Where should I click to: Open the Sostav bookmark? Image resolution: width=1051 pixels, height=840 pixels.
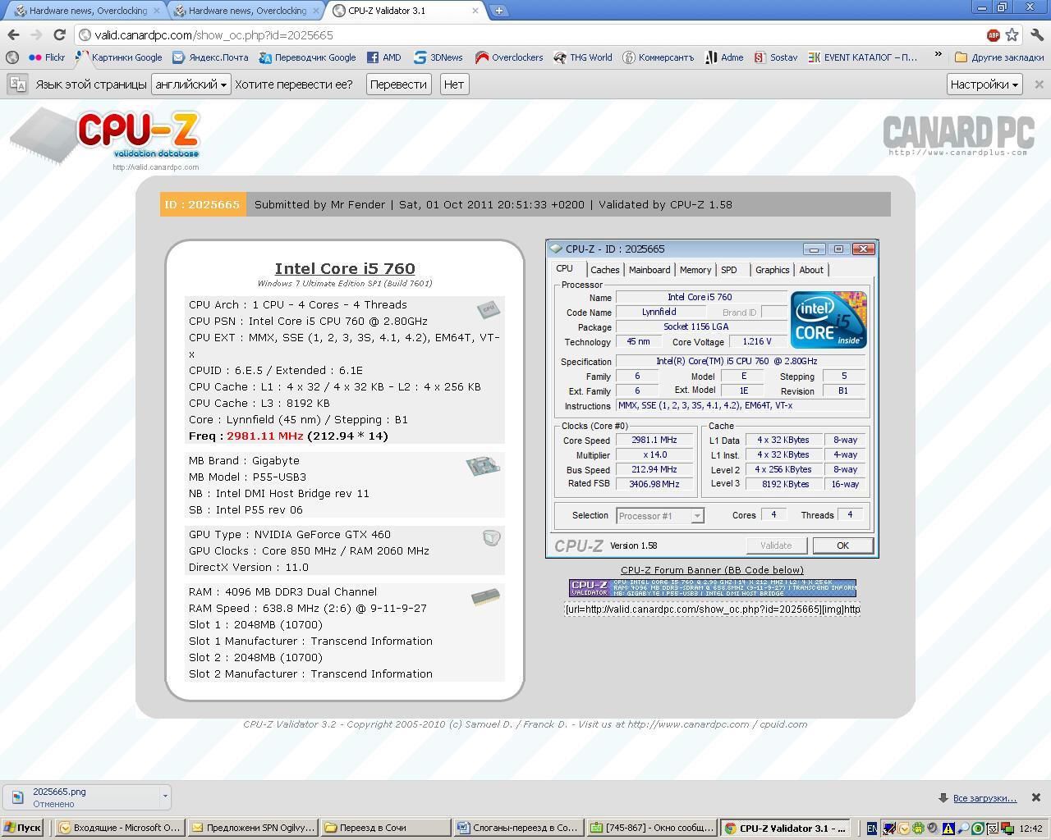point(775,57)
